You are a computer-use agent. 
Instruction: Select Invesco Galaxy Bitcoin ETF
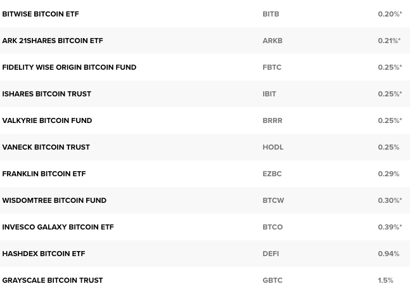coord(58,227)
